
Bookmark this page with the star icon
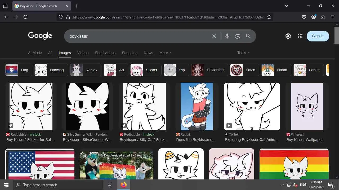click(x=269, y=17)
